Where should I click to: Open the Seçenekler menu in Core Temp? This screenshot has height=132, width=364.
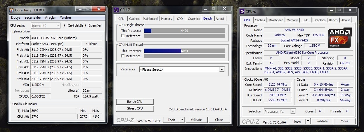(33, 18)
